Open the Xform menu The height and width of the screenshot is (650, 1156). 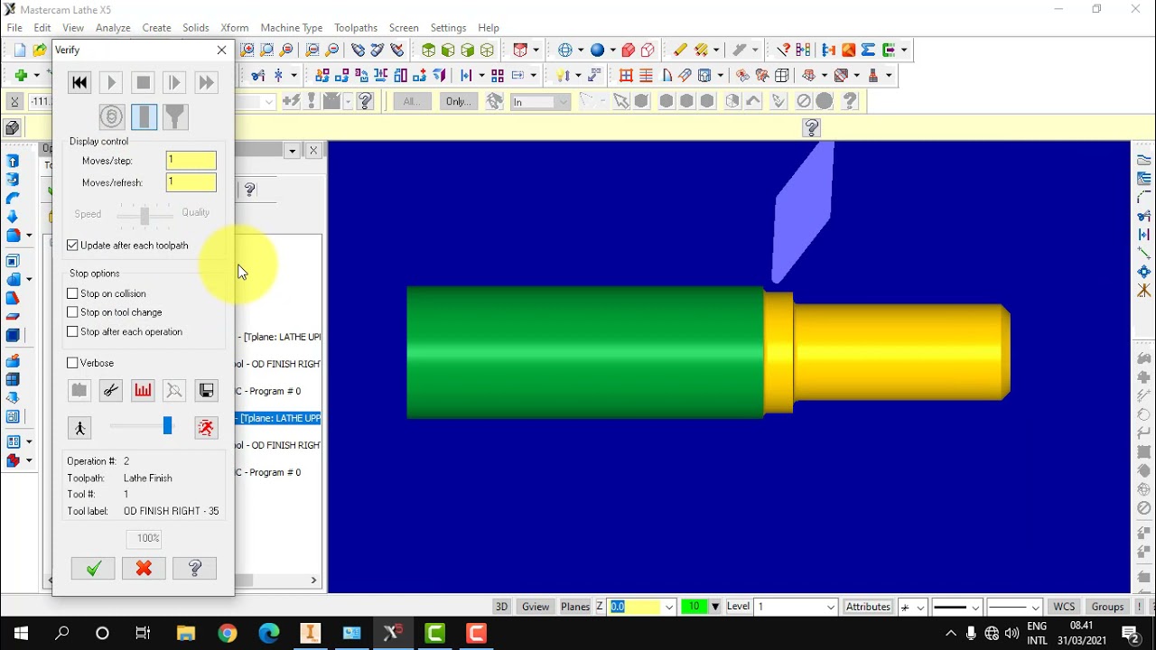coord(234,28)
